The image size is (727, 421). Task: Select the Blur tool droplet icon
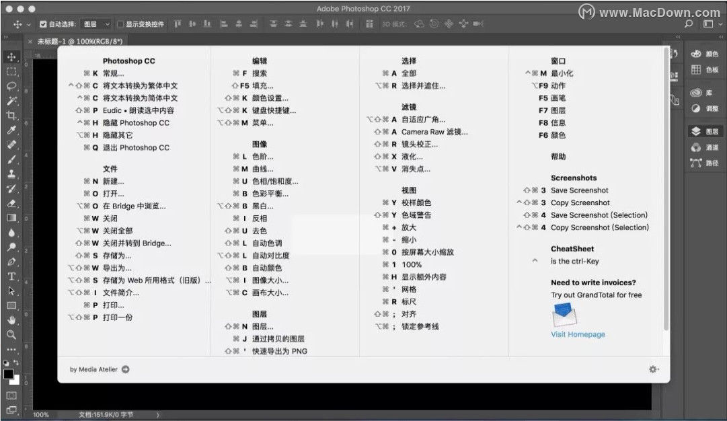click(x=11, y=233)
